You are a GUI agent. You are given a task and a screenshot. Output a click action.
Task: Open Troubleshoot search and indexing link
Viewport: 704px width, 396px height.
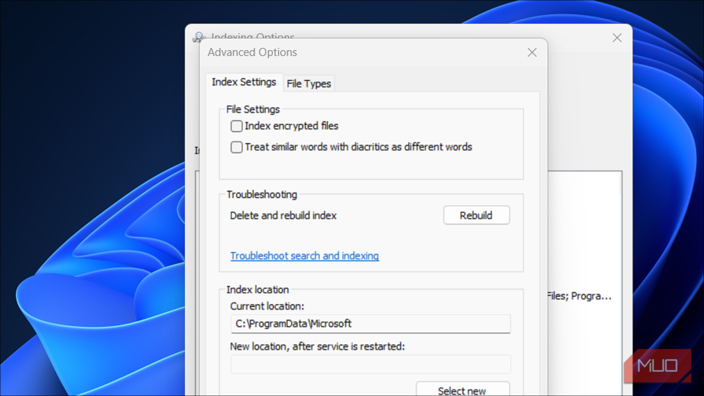click(x=304, y=256)
